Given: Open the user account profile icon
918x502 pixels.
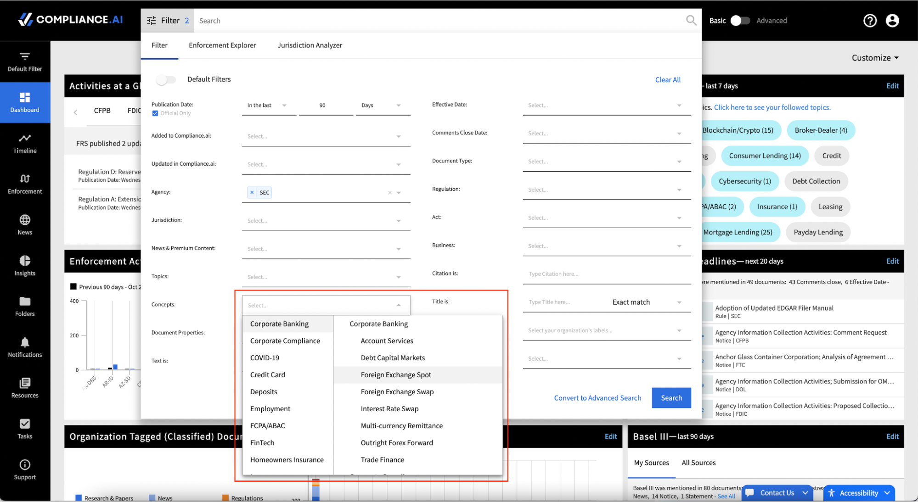Looking at the screenshot, I should 892,21.
